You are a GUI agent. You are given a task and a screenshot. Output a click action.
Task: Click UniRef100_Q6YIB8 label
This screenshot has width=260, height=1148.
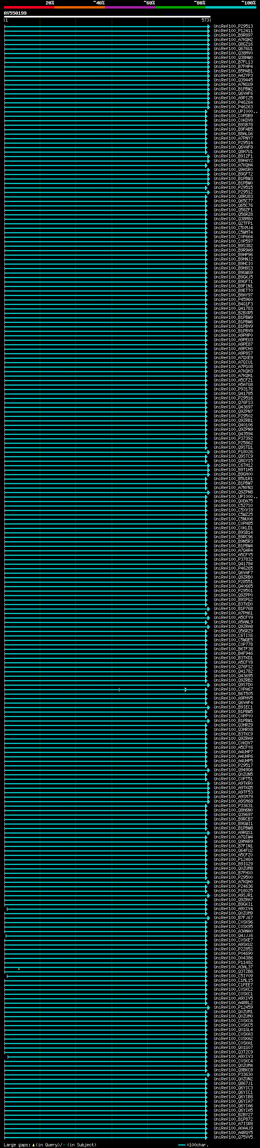pyautogui.click(x=233, y=1097)
